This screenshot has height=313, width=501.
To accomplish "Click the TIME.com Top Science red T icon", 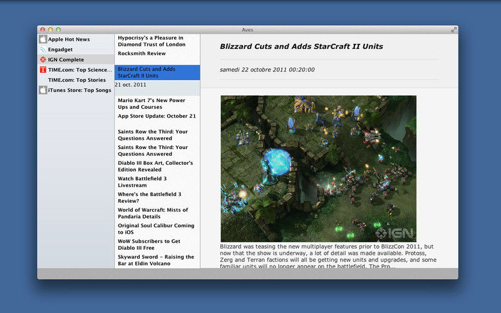I will pos(43,69).
